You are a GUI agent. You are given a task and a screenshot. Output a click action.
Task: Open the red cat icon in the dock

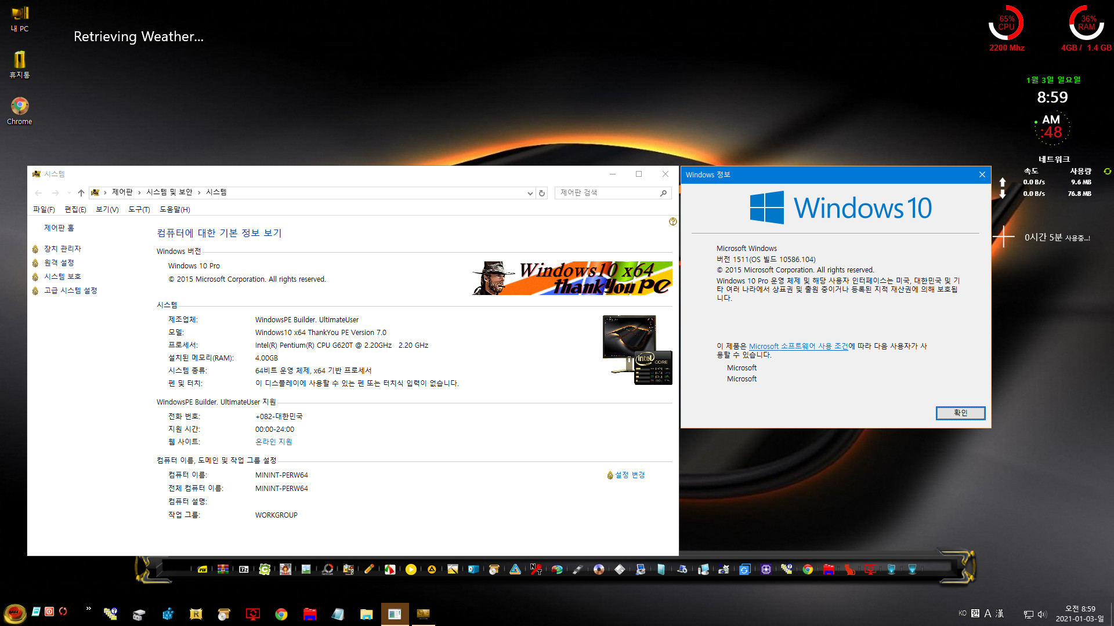[849, 569]
